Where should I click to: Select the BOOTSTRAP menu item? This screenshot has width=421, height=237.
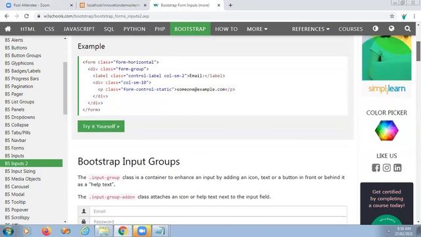pos(190,29)
